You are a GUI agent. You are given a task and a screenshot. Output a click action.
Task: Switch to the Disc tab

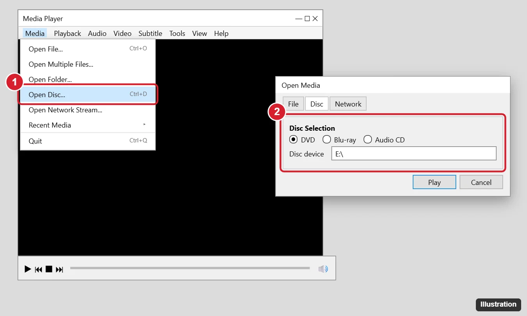[x=317, y=104]
